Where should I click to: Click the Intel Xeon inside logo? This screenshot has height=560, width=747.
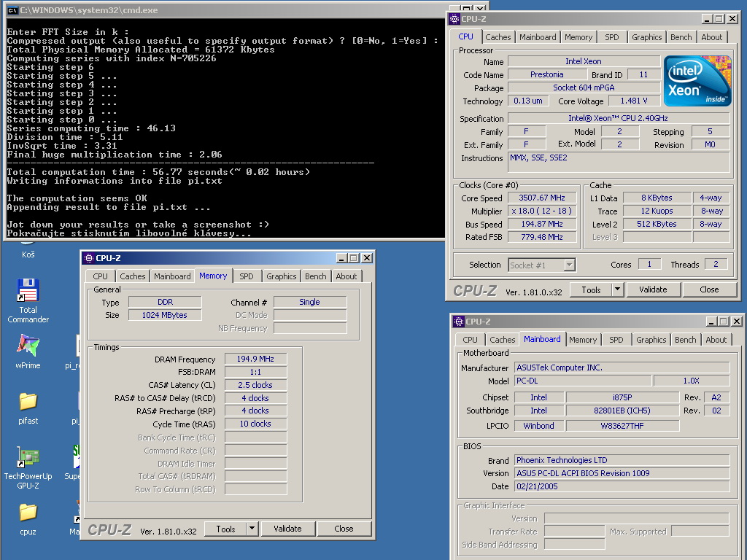[697, 80]
